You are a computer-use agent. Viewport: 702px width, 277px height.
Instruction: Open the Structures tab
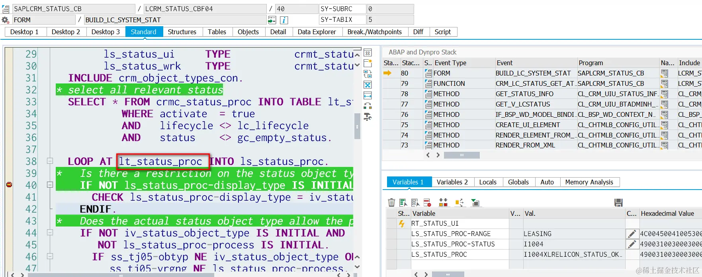[x=182, y=32]
